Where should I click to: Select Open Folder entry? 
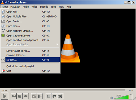coord(30,21)
